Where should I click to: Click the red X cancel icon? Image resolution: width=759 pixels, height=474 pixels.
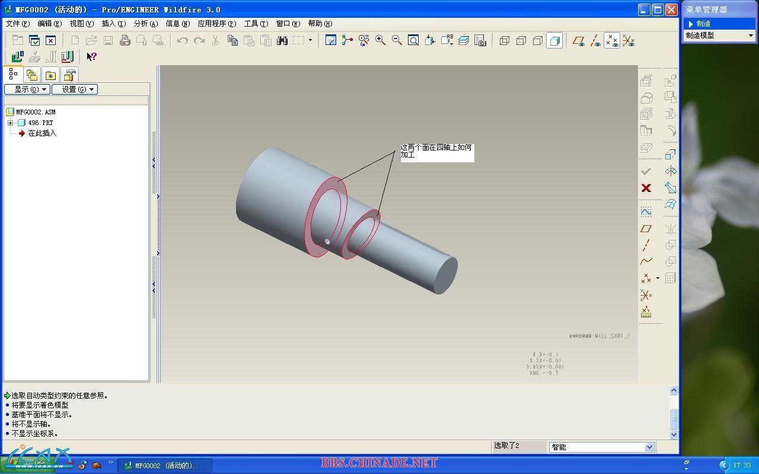click(646, 188)
